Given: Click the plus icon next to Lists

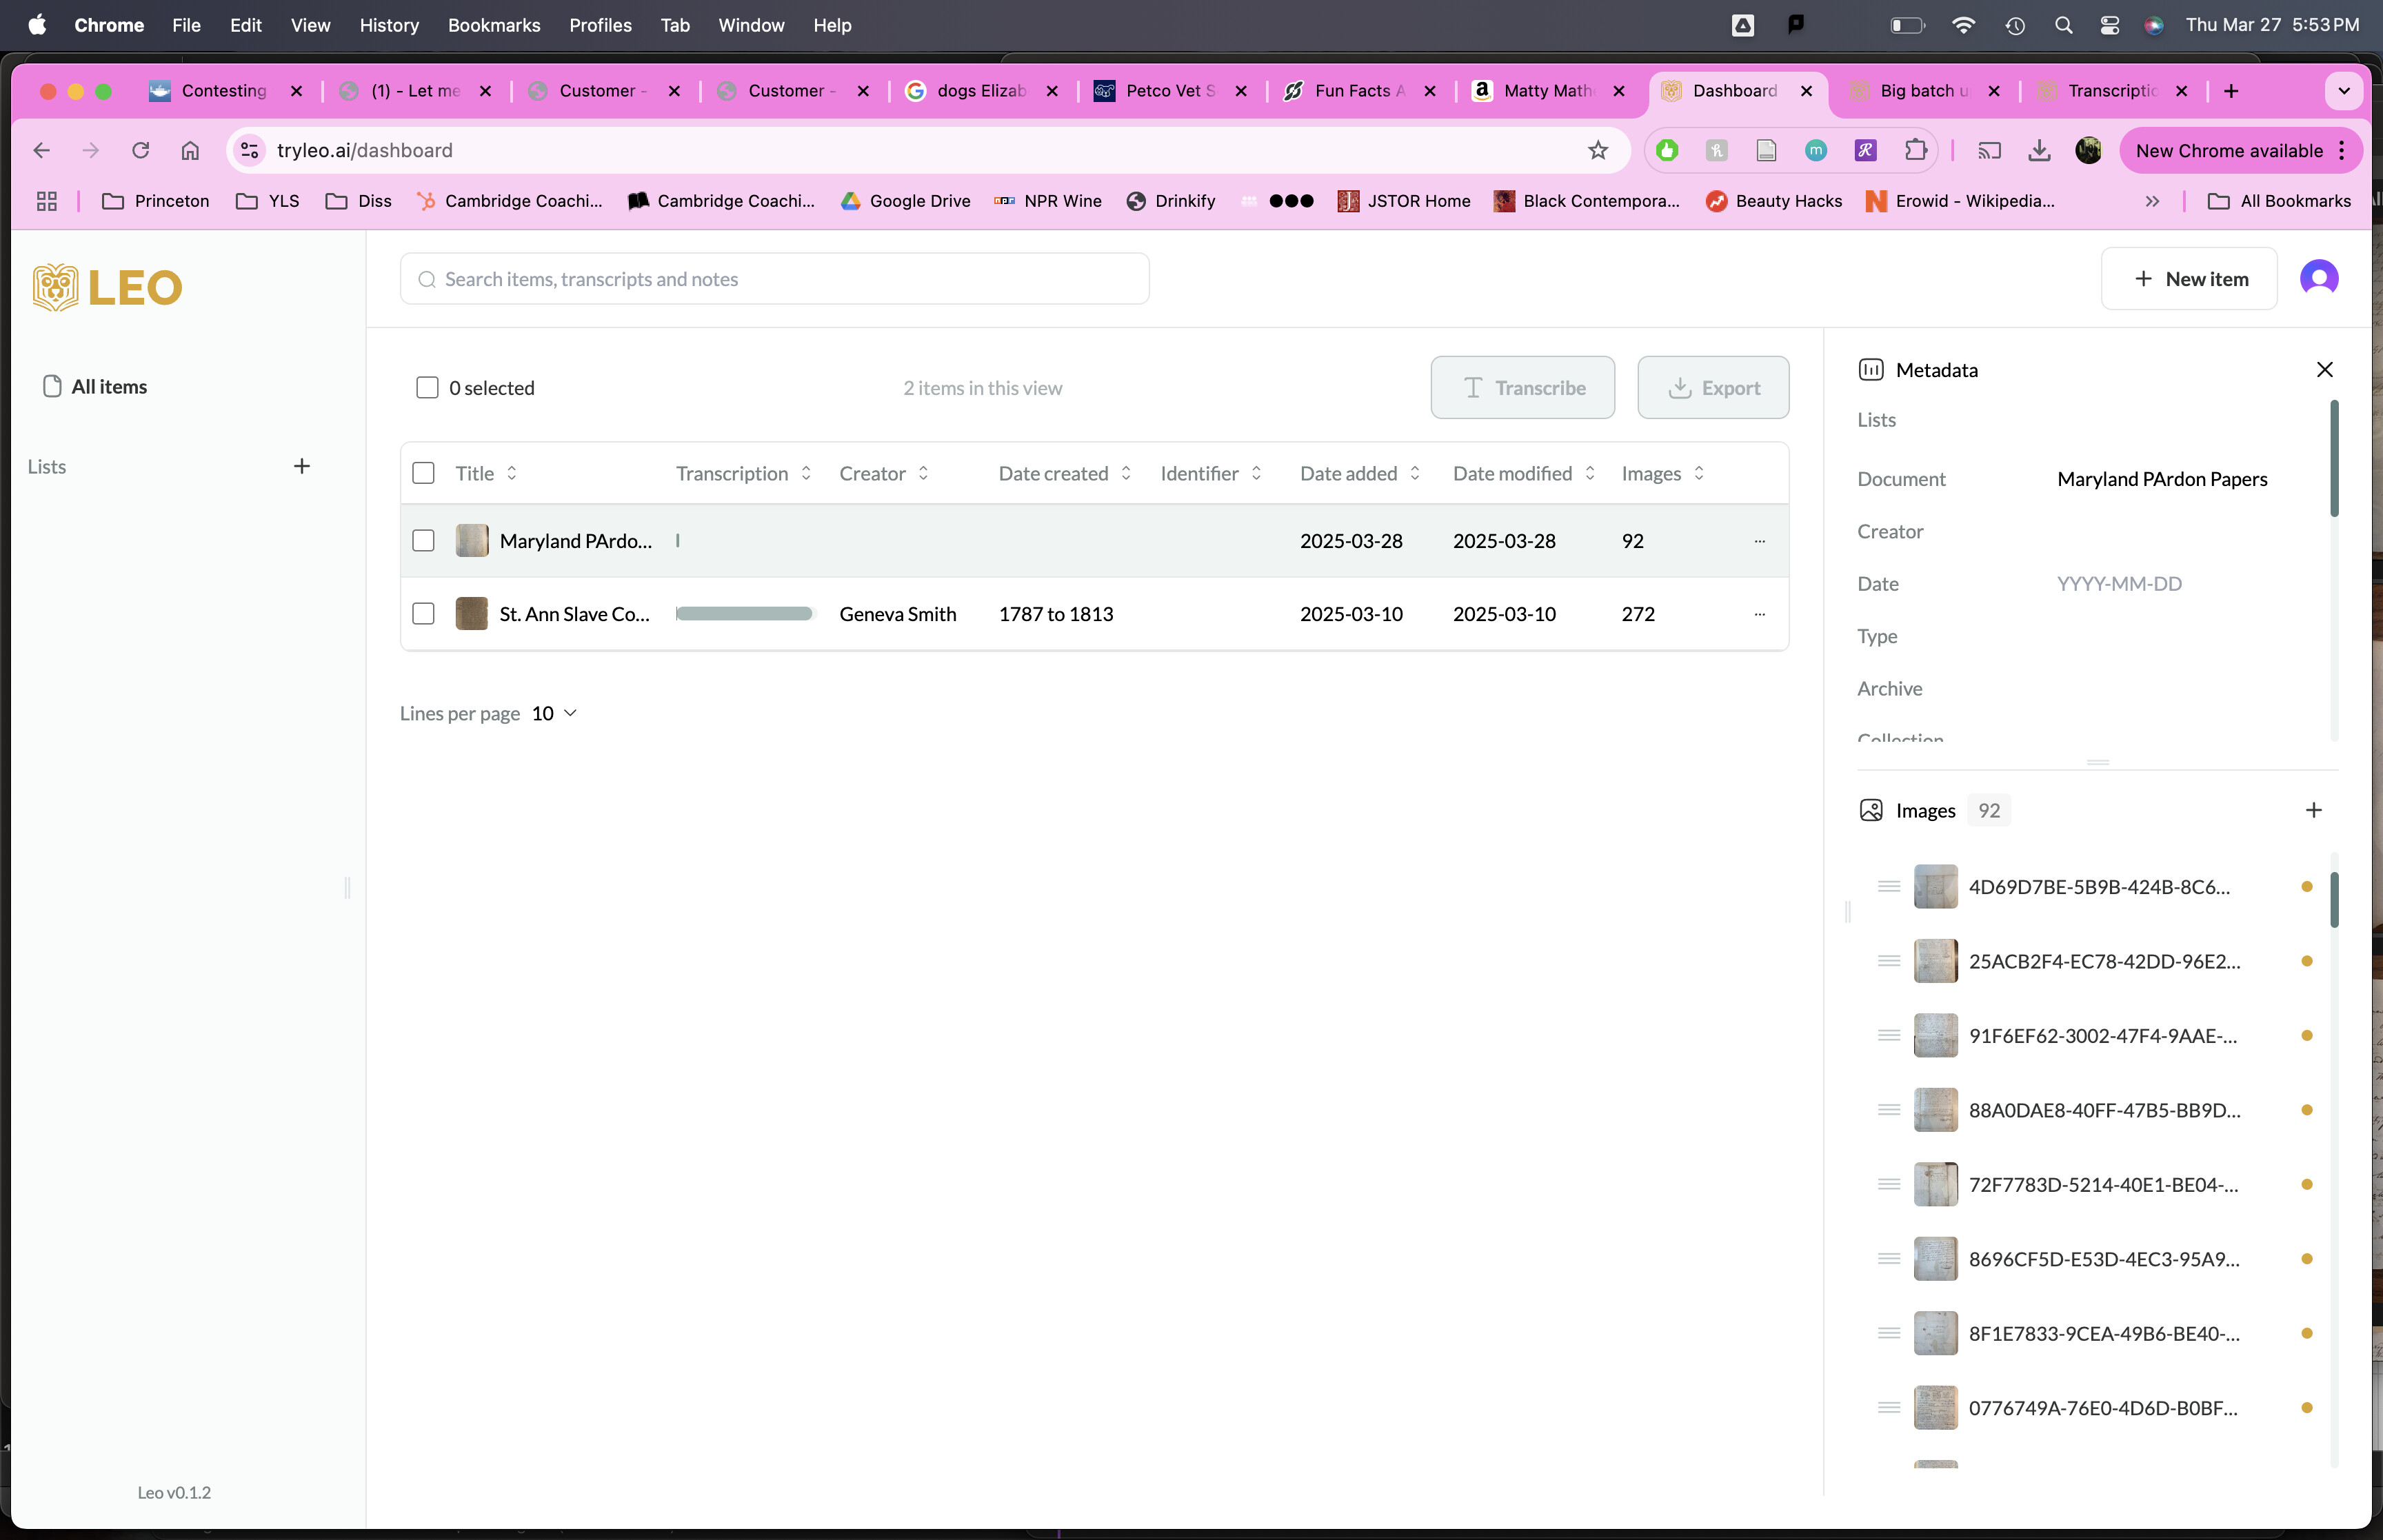Looking at the screenshot, I should coord(301,466).
